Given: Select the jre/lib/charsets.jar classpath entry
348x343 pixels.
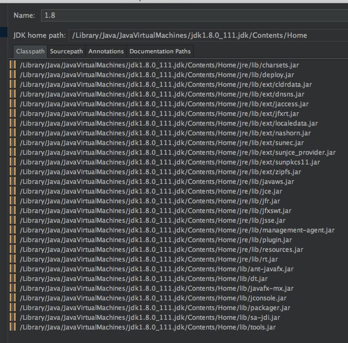Looking at the screenshot, I should (x=159, y=65).
